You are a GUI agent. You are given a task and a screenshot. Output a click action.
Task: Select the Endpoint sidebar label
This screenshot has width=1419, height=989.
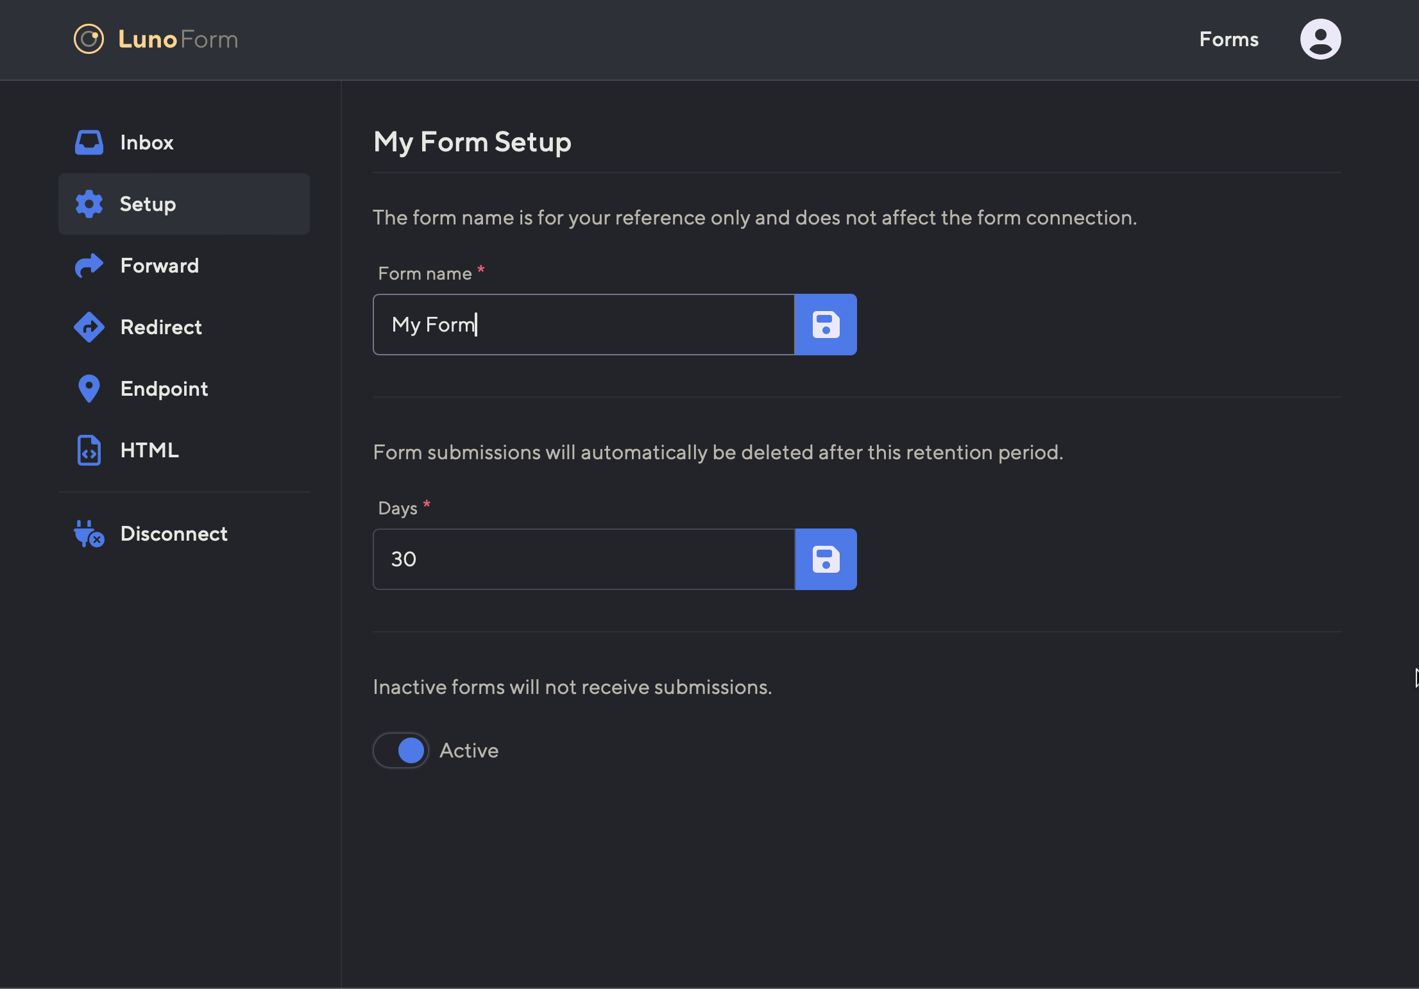pyautogui.click(x=164, y=389)
